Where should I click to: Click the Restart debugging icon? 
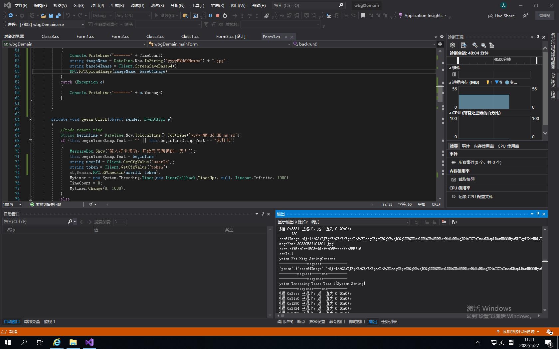coord(225,16)
